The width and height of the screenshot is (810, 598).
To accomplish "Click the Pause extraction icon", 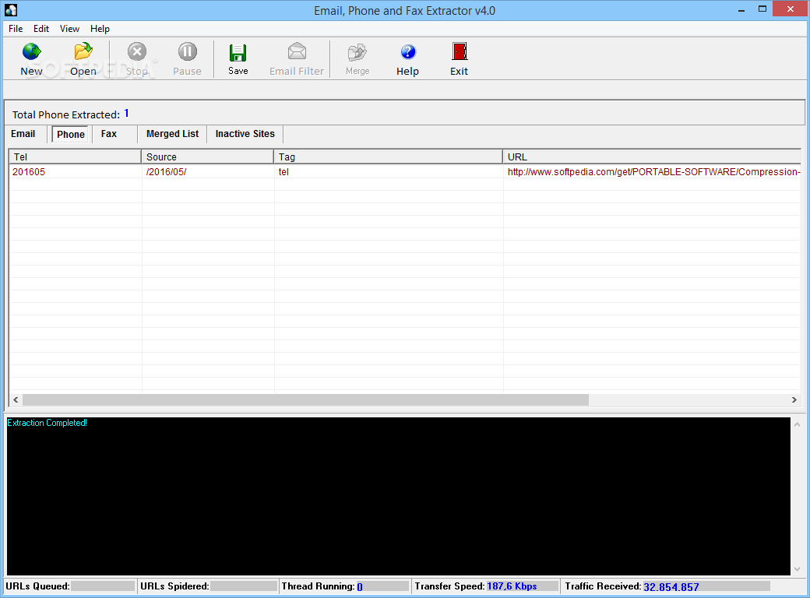I will point(187,59).
